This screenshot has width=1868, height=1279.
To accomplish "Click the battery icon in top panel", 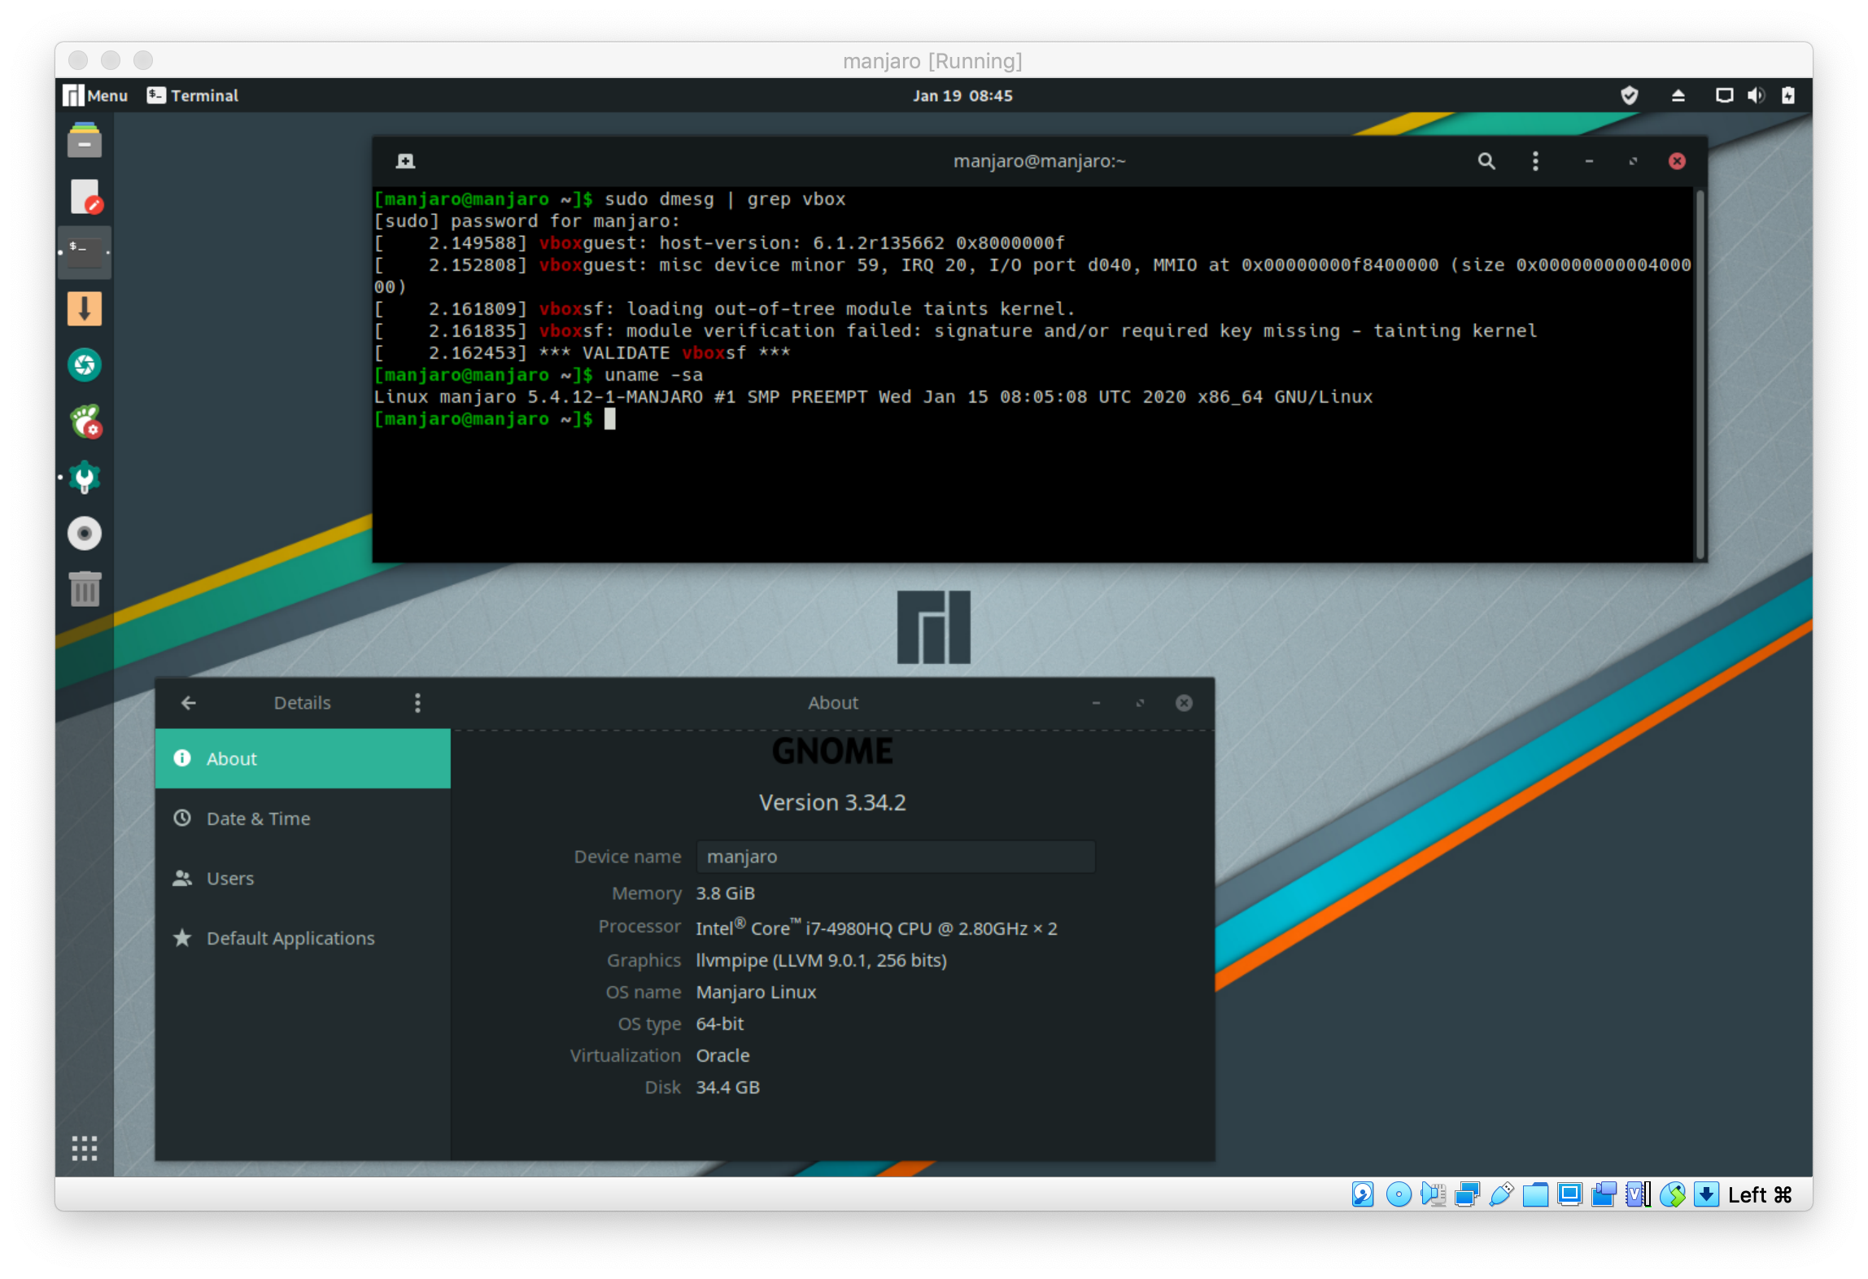I will 1787,95.
